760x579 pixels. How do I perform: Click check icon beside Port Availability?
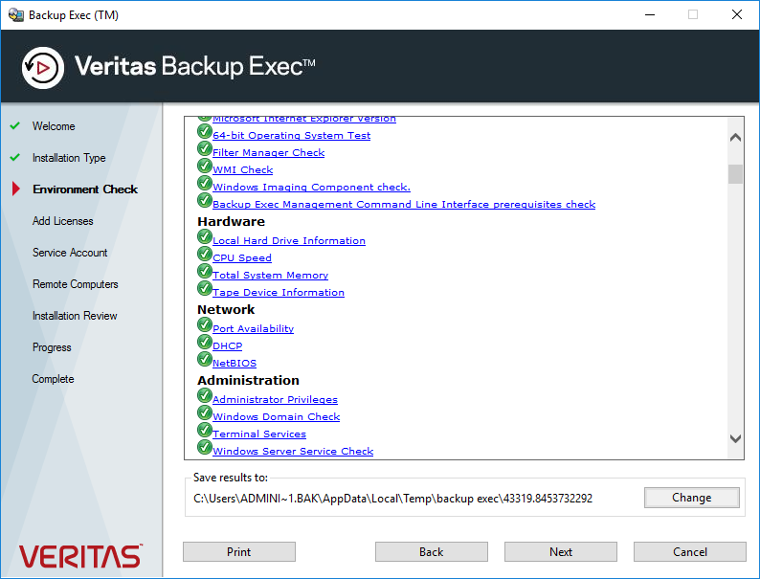pos(205,324)
